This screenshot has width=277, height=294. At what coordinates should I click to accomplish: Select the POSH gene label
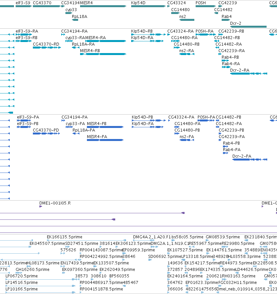[x=201, y=3]
